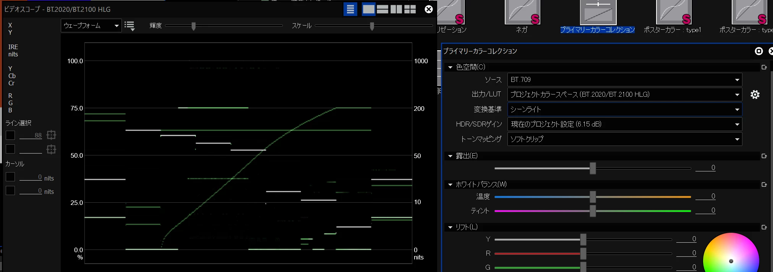The height and width of the screenshot is (272, 773).
Task: Select ポスターカラー：type1 effect thumbnail
Action: [x=674, y=12]
